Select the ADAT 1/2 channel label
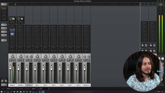Image resolution: width=165 pixels, height=93 pixels. (x=29, y=85)
